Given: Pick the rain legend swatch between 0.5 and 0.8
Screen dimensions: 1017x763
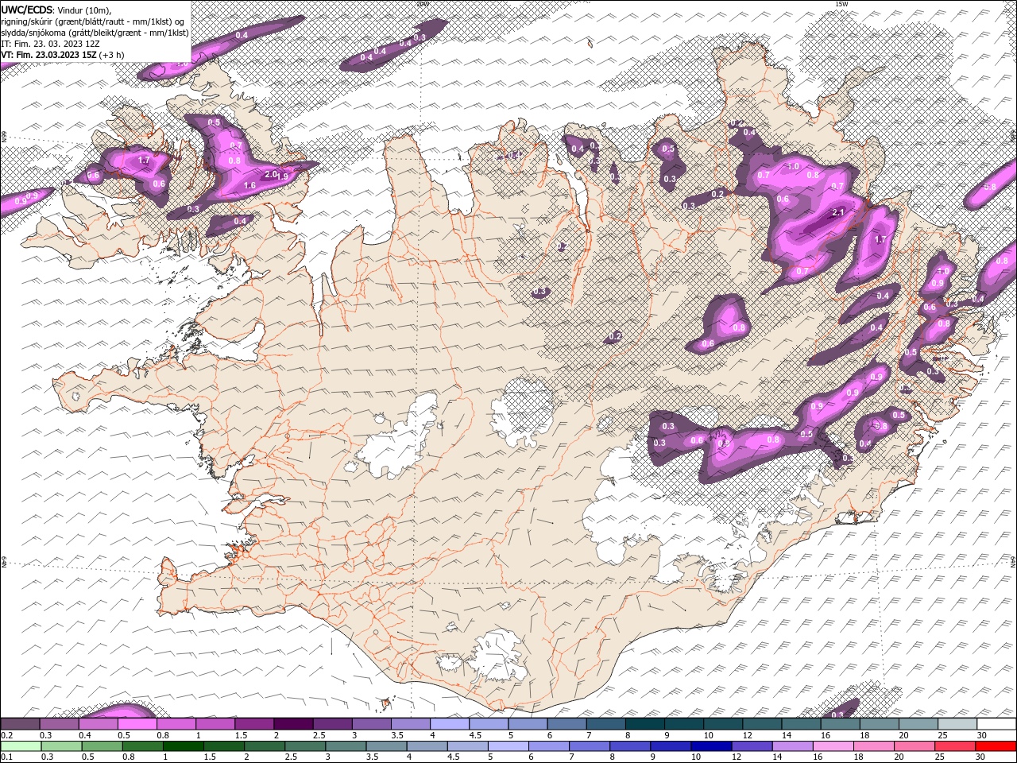Looking at the screenshot, I should coord(102,746).
